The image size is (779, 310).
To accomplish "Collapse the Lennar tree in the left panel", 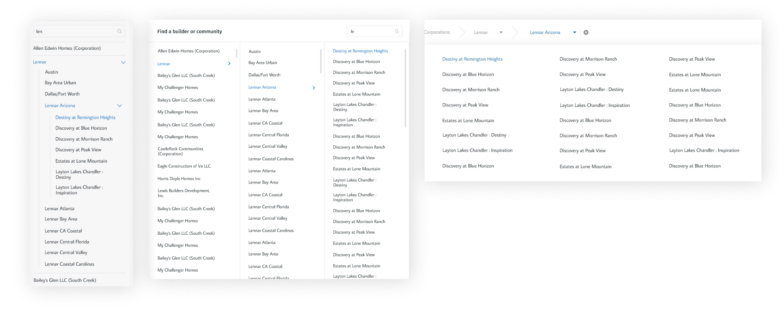I will coord(123,62).
